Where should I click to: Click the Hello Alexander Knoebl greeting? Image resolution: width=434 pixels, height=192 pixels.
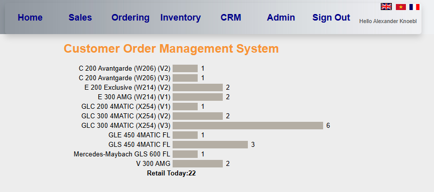tap(388, 21)
